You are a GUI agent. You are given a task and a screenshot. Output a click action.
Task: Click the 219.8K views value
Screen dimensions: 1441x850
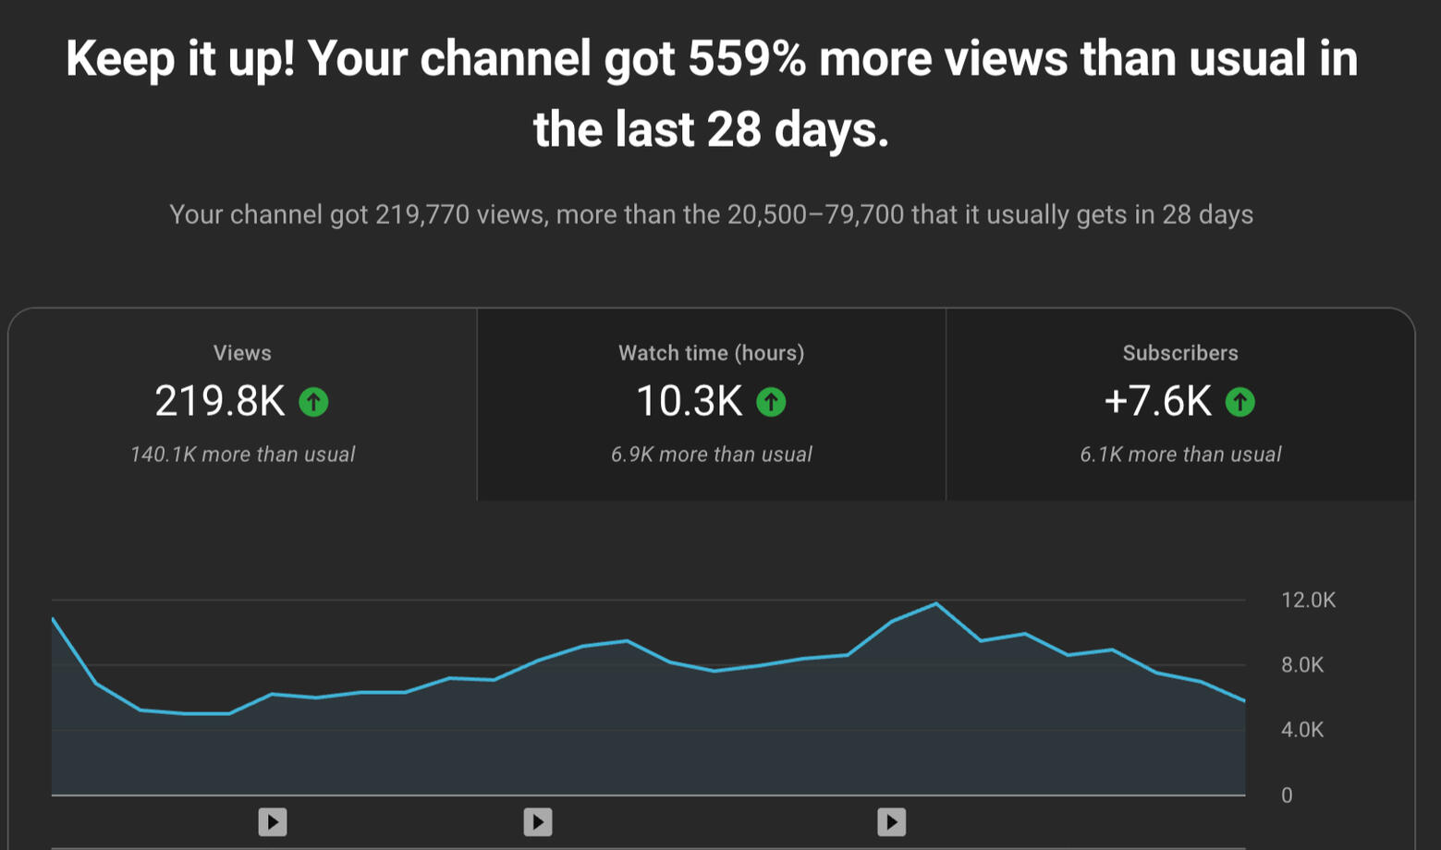tap(220, 402)
